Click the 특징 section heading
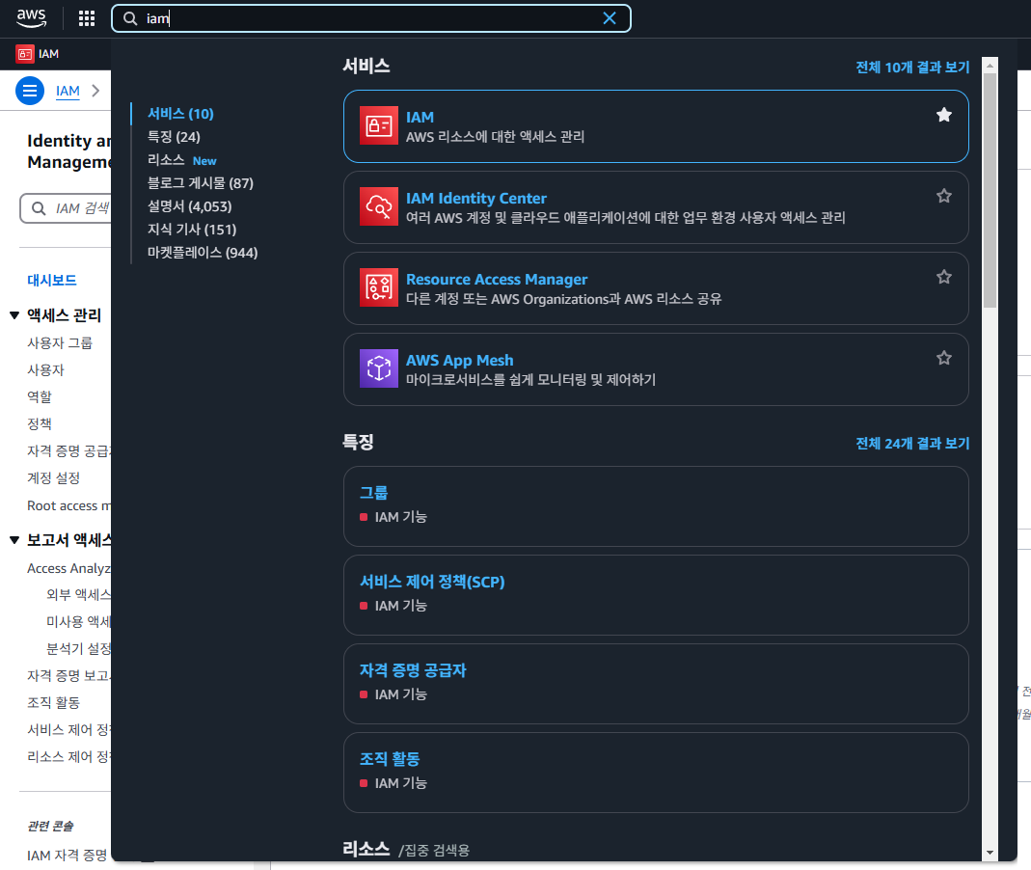 pyautogui.click(x=359, y=442)
